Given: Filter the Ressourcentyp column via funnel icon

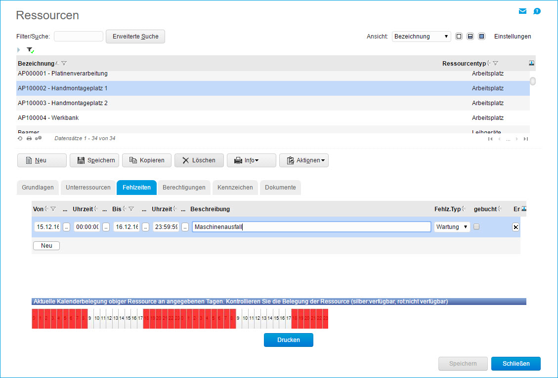Looking at the screenshot, I should 495,63.
